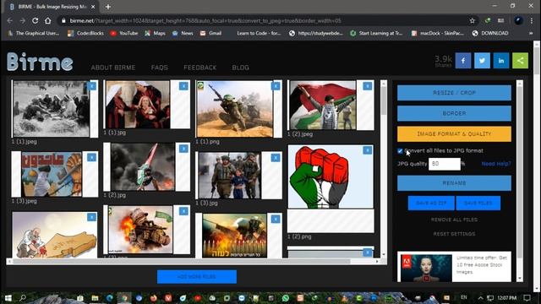Focus the JPG quality input field
Image resolution: width=541 pixels, height=304 pixels.
[x=445, y=164]
